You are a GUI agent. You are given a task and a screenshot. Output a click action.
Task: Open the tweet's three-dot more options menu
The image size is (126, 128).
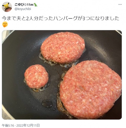[x=120, y=4]
